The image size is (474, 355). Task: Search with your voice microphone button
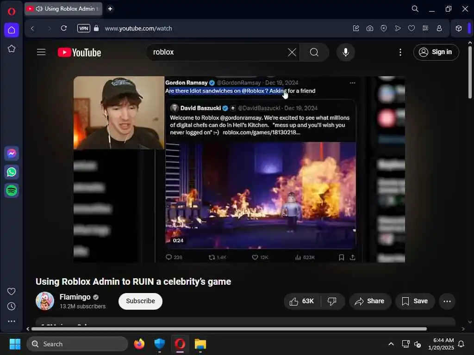pos(345,52)
